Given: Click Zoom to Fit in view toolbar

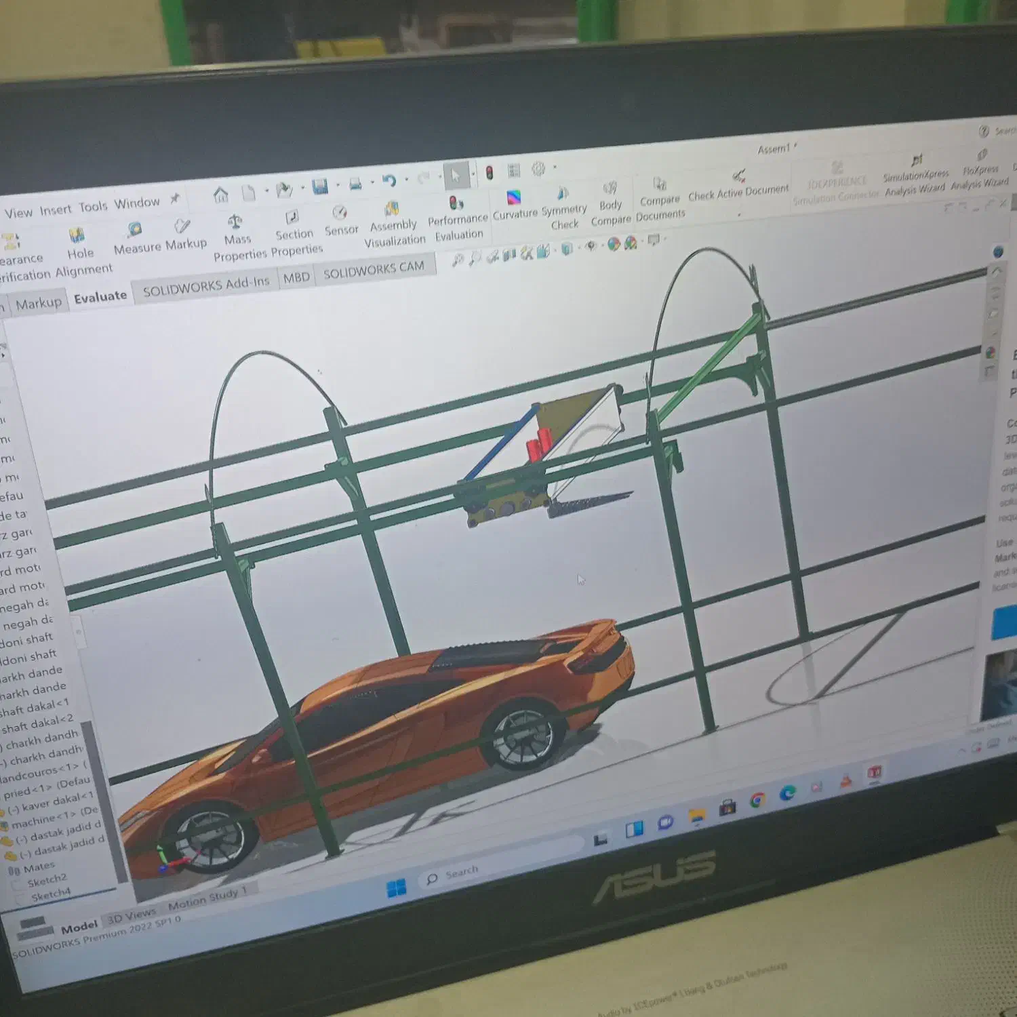Looking at the screenshot, I should (458, 260).
